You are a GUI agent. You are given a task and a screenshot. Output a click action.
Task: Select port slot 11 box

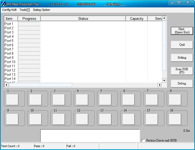(x=59, y=119)
